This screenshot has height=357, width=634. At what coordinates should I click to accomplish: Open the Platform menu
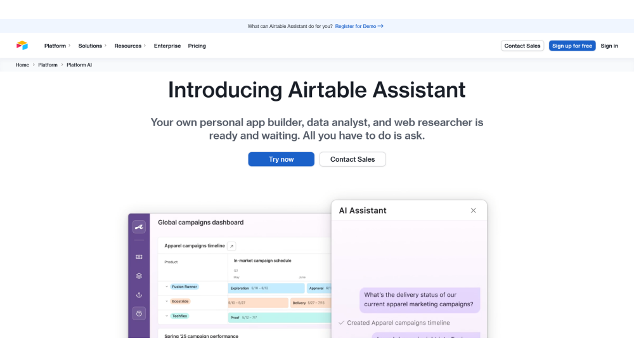(57, 46)
